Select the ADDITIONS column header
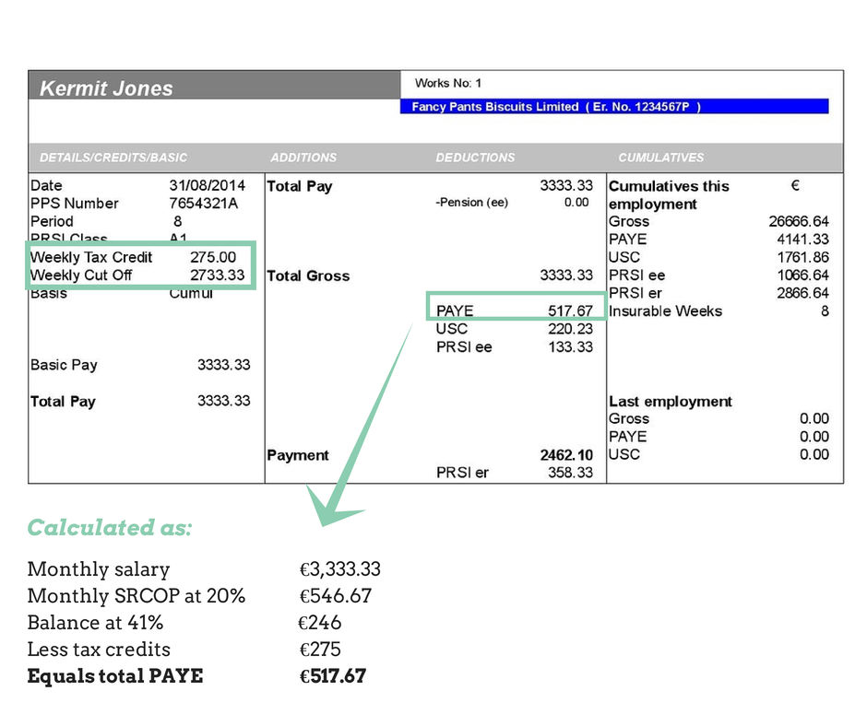This screenshot has height=726, width=867. pos(303,158)
